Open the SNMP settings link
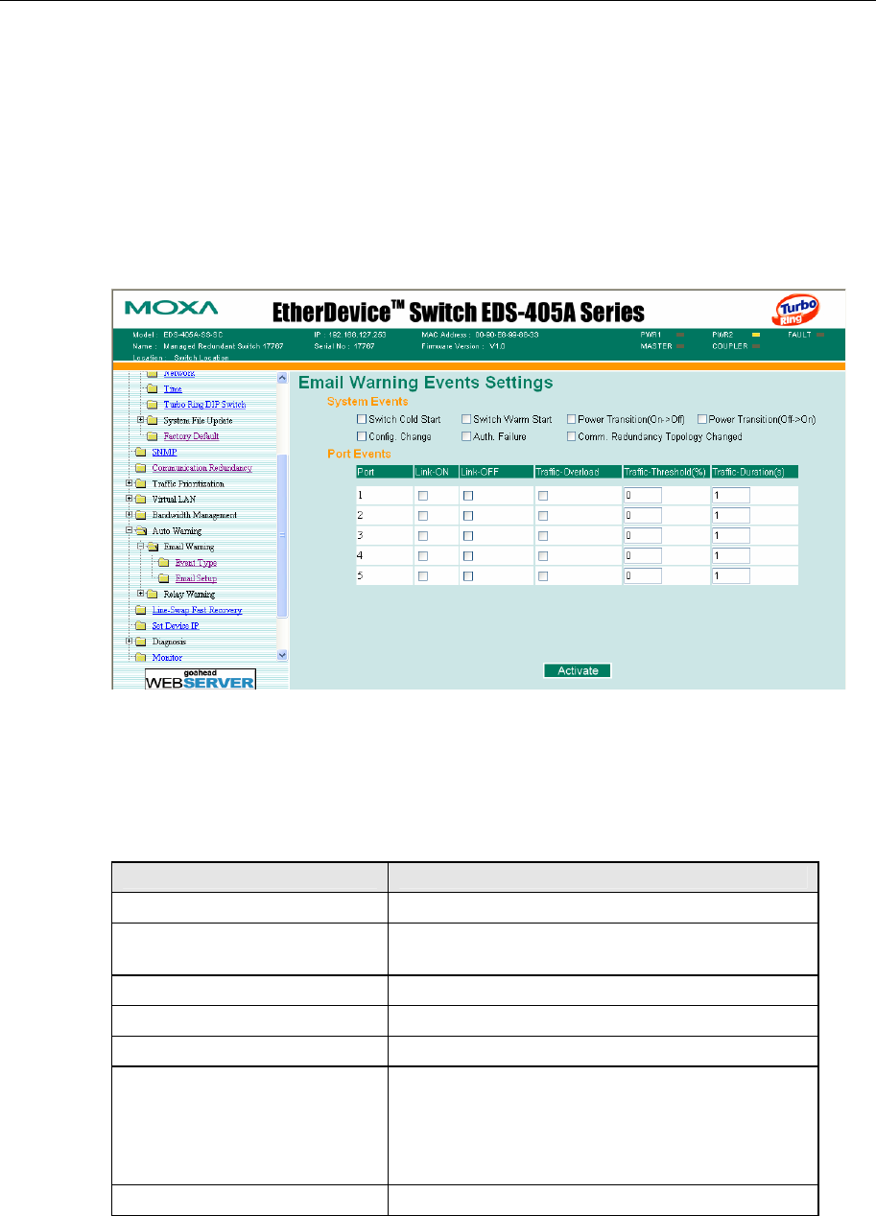876x1216 pixels. [163, 452]
